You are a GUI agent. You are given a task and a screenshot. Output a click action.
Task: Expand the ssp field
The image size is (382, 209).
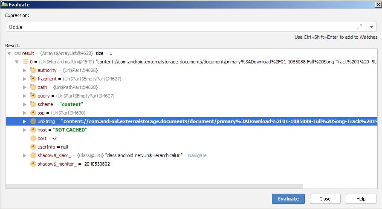pos(25,113)
